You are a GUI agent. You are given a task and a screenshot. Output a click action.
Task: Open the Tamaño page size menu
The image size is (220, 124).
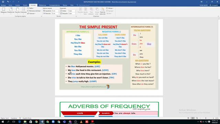(x=18, y=11)
